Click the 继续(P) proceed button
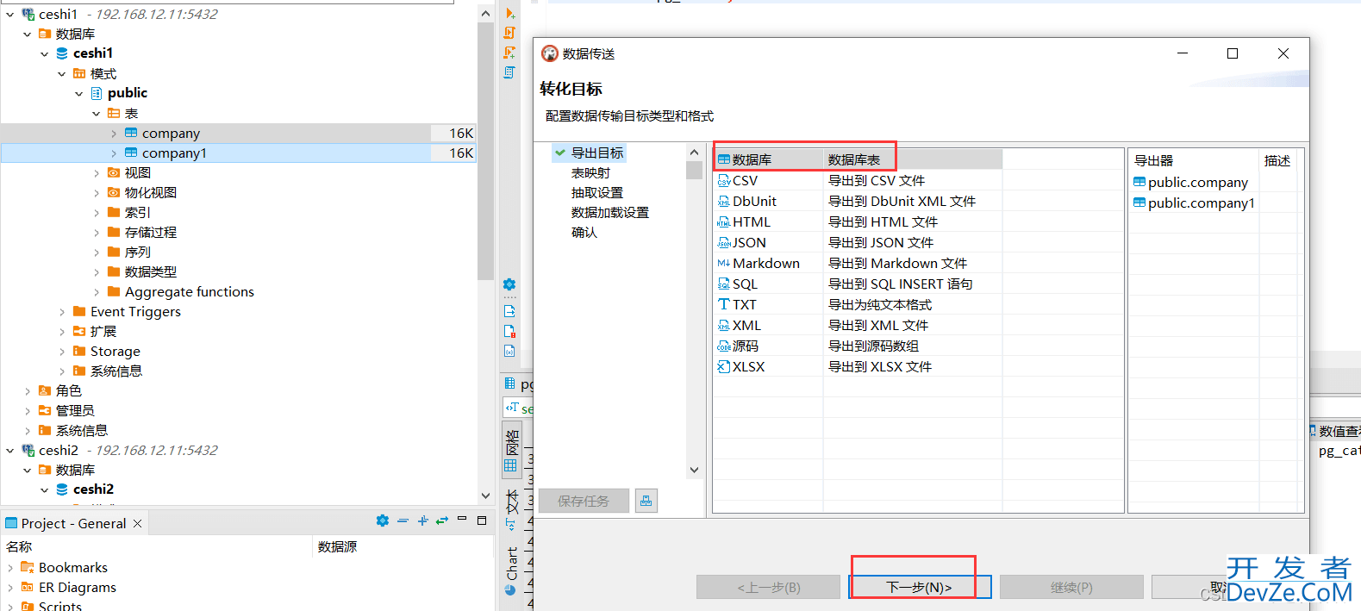Image resolution: width=1361 pixels, height=611 pixels. 1071,587
